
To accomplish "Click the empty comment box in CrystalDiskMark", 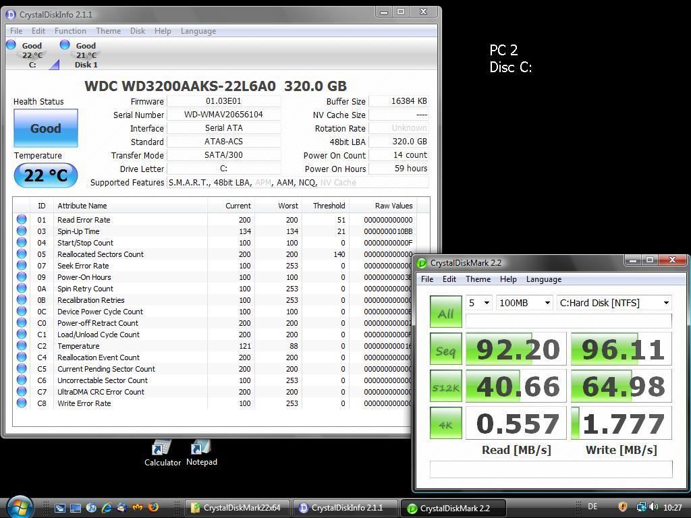I will [x=551, y=469].
